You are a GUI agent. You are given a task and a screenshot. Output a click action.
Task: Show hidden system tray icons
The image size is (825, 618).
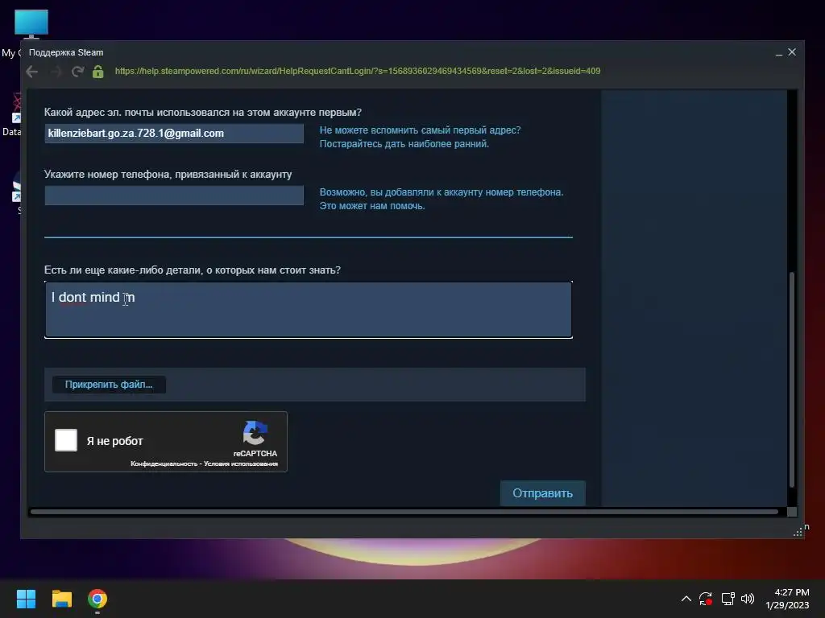(x=686, y=599)
